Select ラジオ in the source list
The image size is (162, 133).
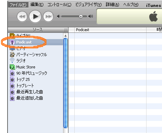pyautogui.click(x=35, y=61)
